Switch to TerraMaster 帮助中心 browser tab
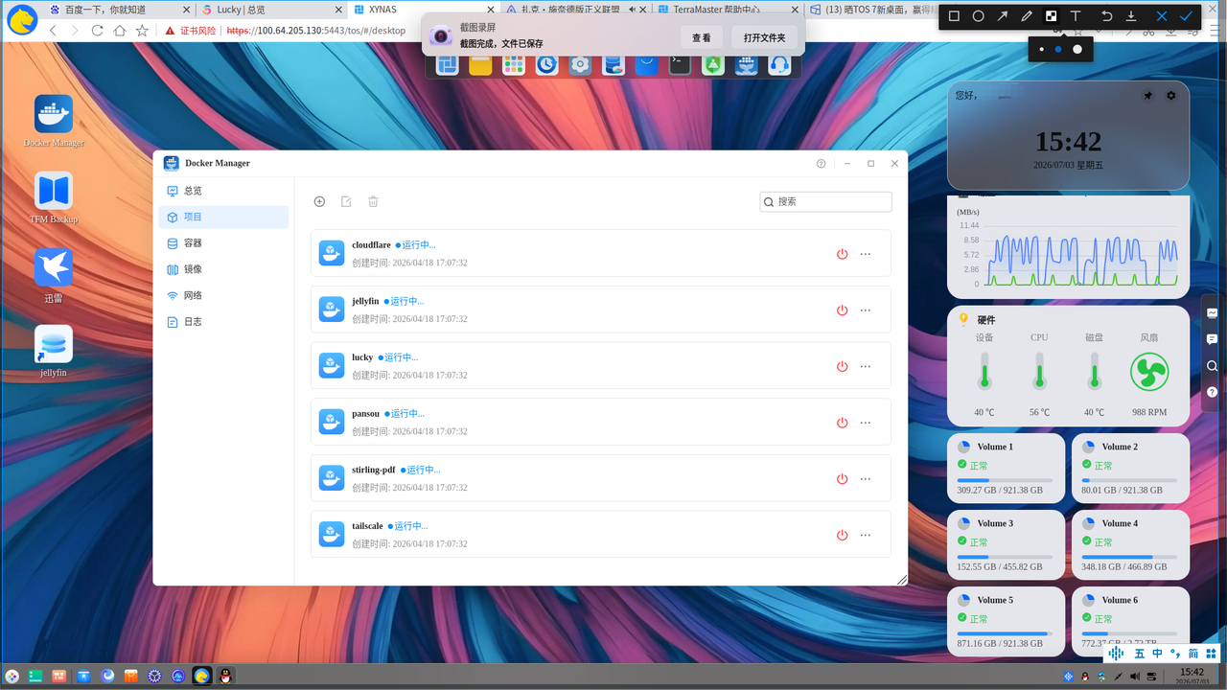 pos(727,10)
